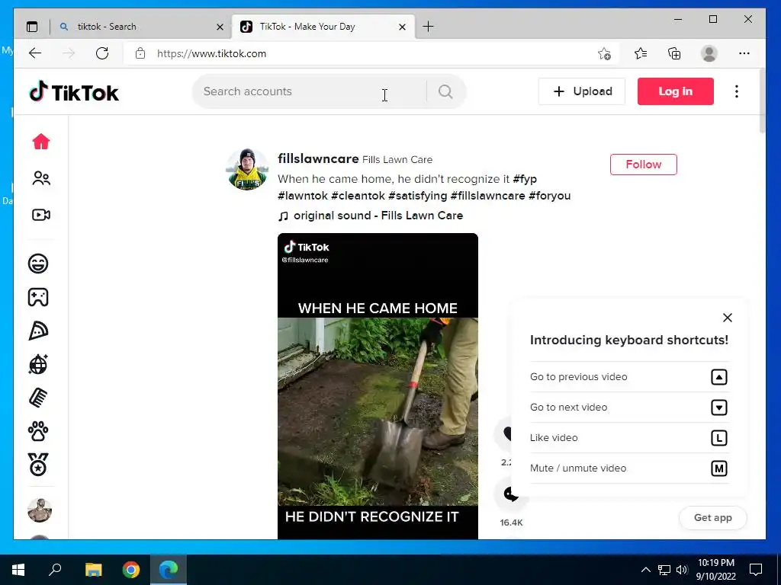Image resolution: width=781 pixels, height=585 pixels.
Task: Click the M key shortcut icon
Action: click(718, 468)
